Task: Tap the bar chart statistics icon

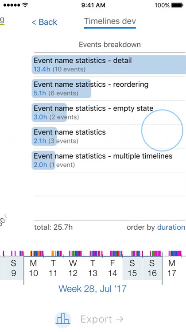Action: 63,320
